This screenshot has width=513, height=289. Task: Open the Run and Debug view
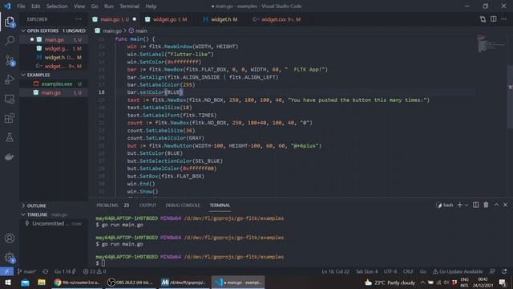coord(10,79)
